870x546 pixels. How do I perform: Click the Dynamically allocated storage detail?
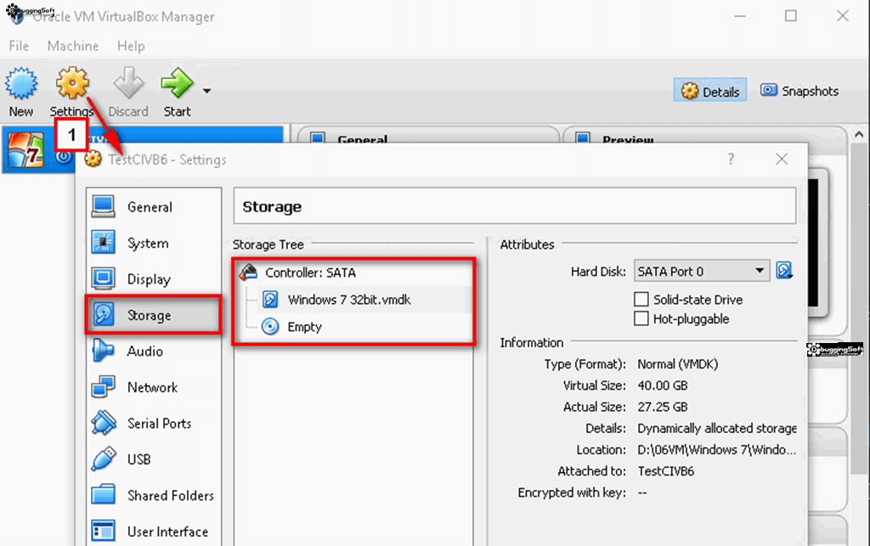tap(717, 429)
